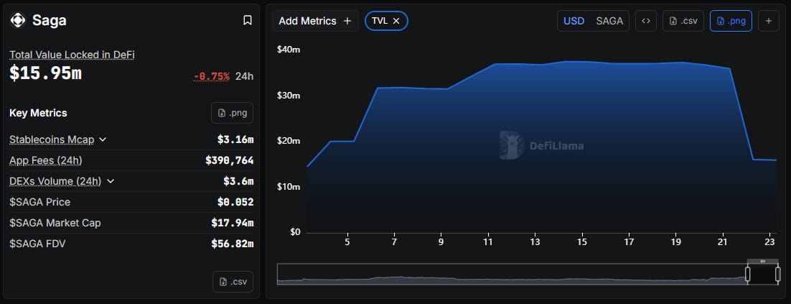The image size is (791, 304).
Task: Click the range slider top grip
Action: (x=762, y=261)
